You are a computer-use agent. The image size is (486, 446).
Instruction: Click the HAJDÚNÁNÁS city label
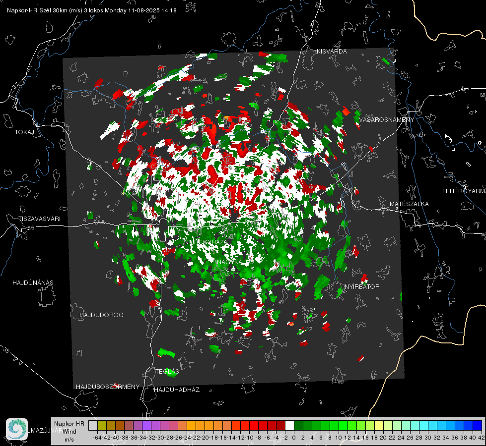pos(33,282)
